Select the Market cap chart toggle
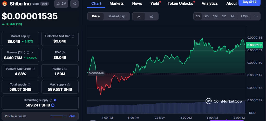This screenshot has height=121, width=266. tap(117, 16)
